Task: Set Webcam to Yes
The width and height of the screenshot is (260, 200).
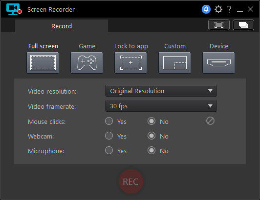Action: pyautogui.click(x=109, y=136)
